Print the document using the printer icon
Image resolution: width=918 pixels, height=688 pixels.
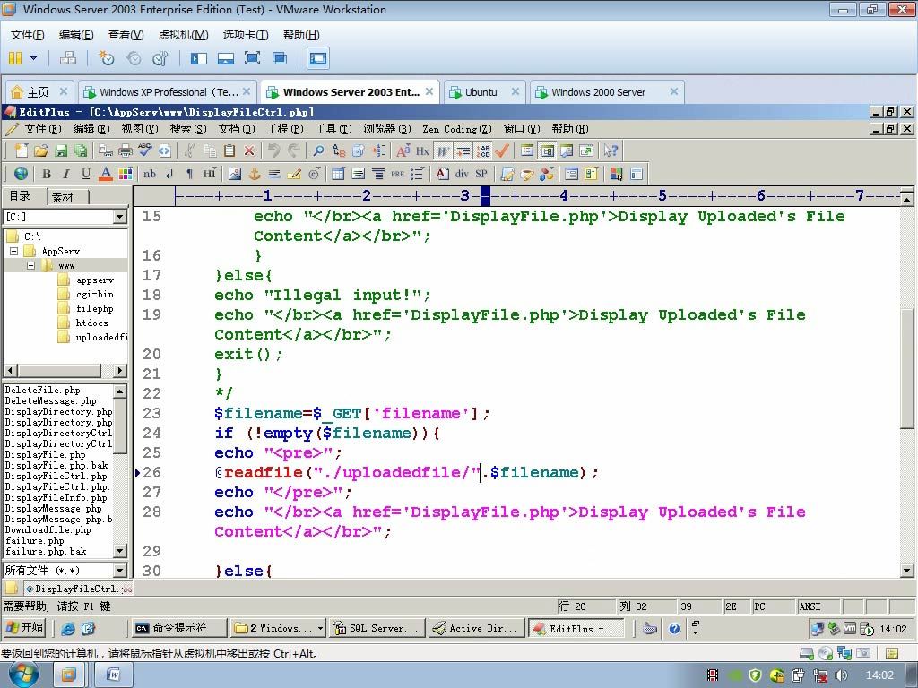(x=126, y=150)
